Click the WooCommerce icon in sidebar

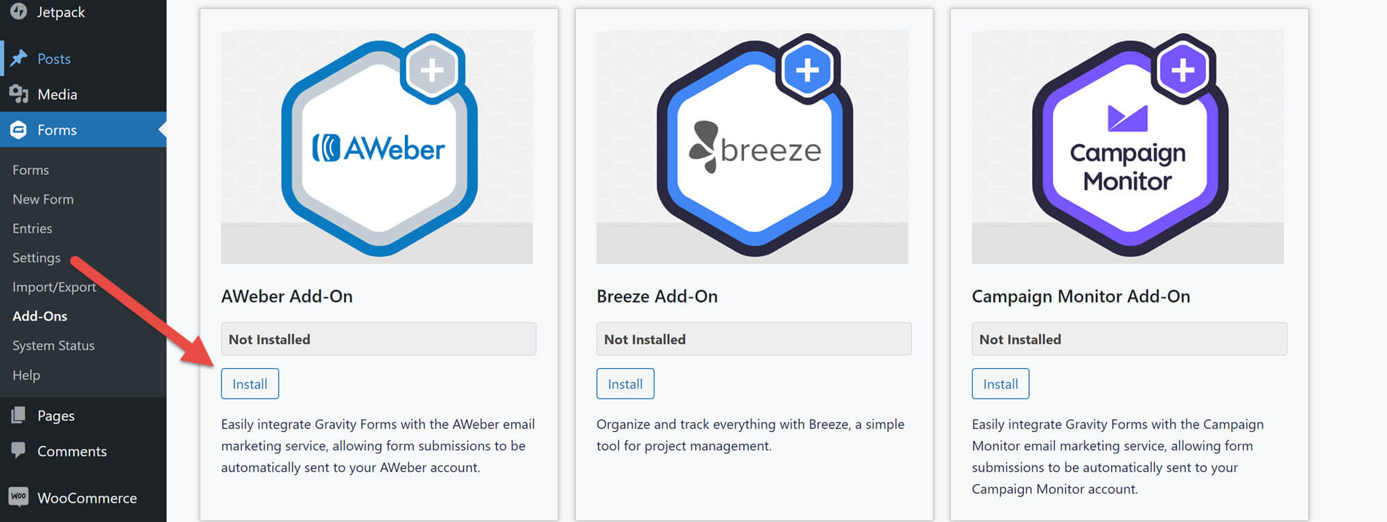pyautogui.click(x=19, y=496)
